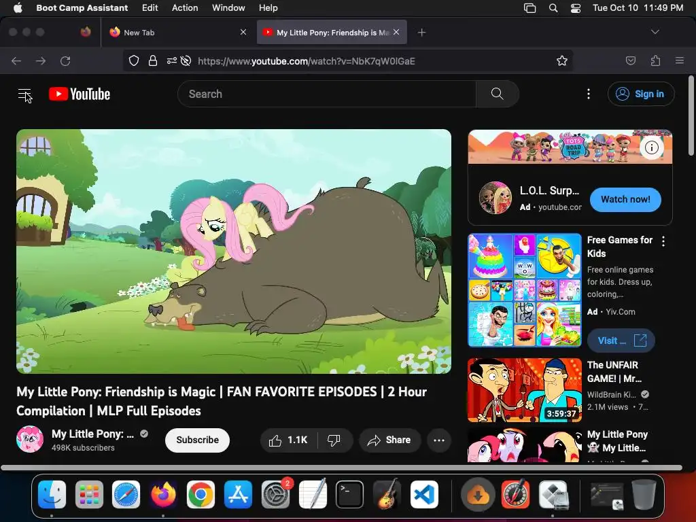Click the date and time in menu bar
696x522 pixels.
pyautogui.click(x=638, y=8)
